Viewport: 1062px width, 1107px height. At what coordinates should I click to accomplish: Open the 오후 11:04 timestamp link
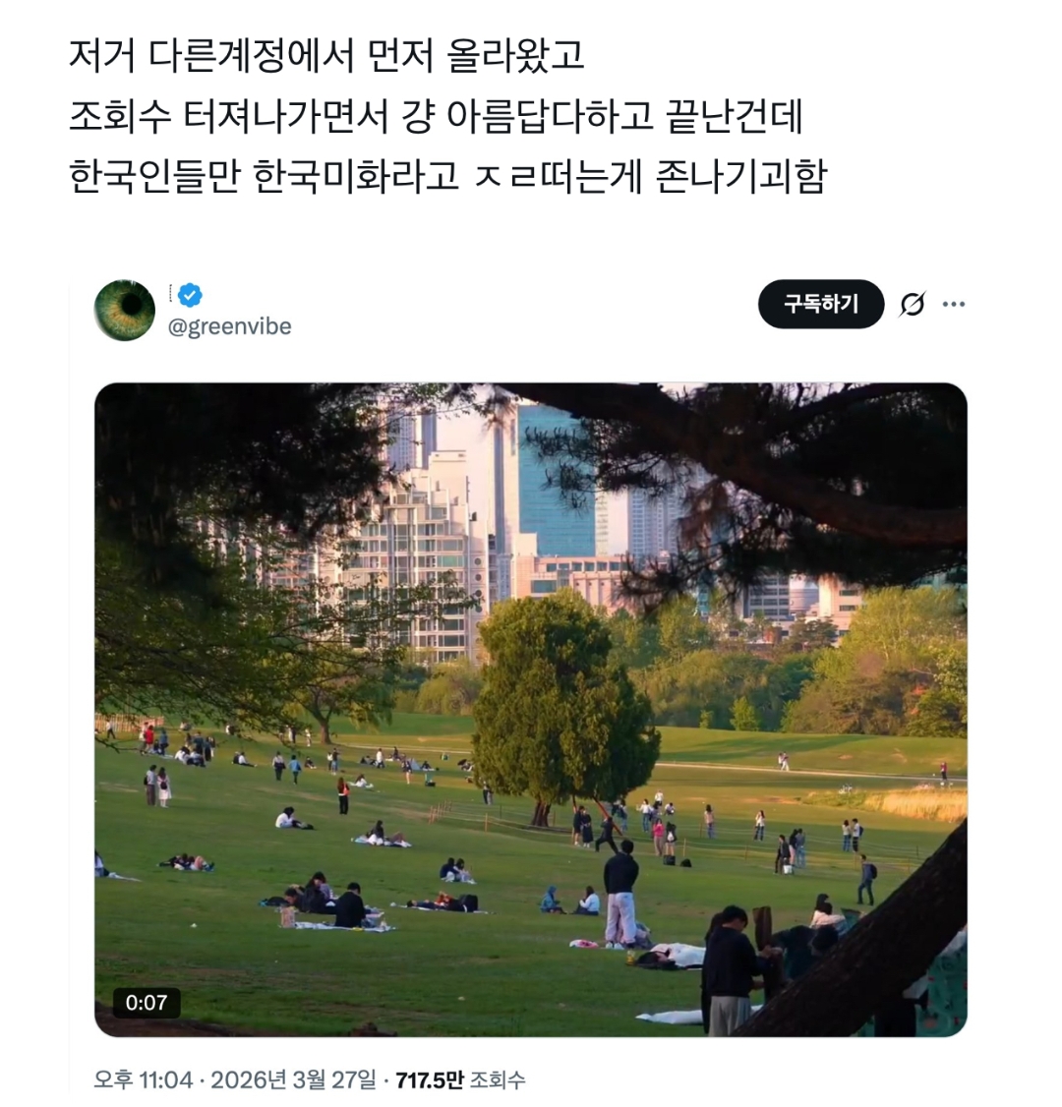[x=144, y=1079]
